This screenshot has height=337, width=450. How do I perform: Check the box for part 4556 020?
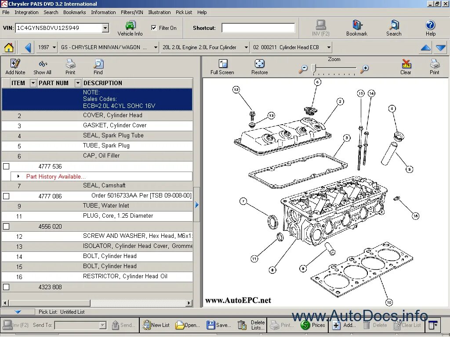(6, 226)
